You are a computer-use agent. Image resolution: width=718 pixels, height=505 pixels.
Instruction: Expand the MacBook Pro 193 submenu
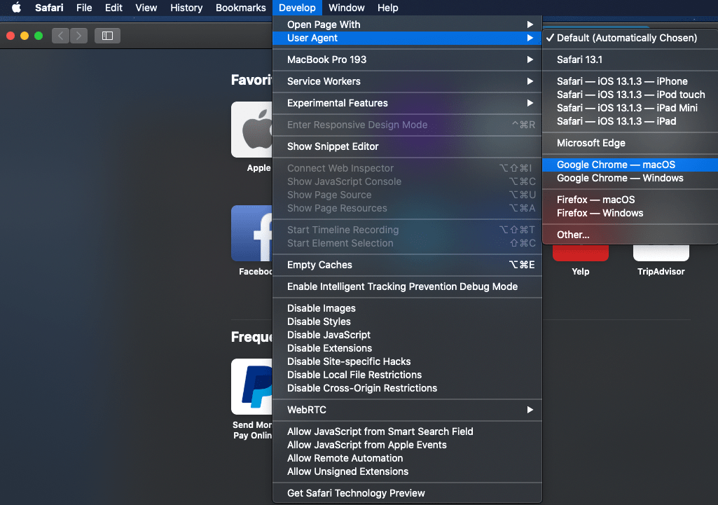(x=407, y=60)
